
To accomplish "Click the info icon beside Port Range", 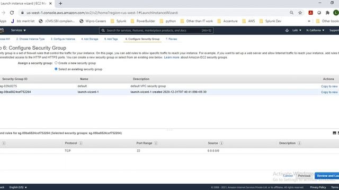I will click(x=156, y=143).
